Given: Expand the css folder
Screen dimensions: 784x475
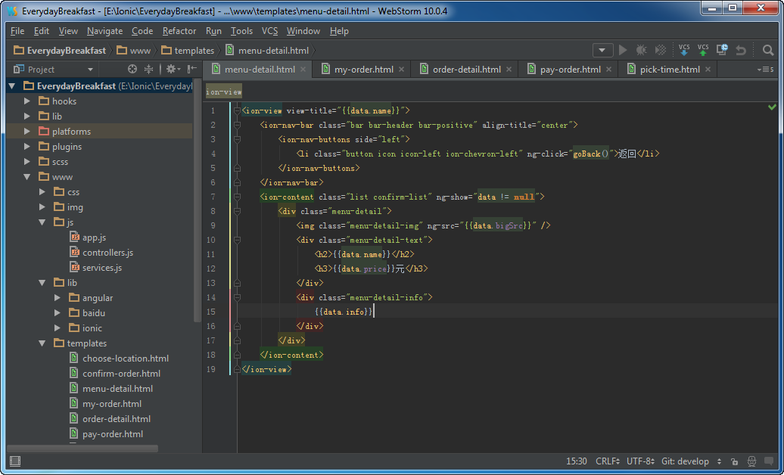Looking at the screenshot, I should point(42,192).
